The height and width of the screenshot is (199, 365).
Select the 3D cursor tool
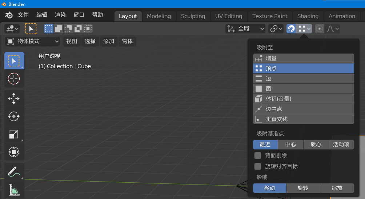(14, 79)
